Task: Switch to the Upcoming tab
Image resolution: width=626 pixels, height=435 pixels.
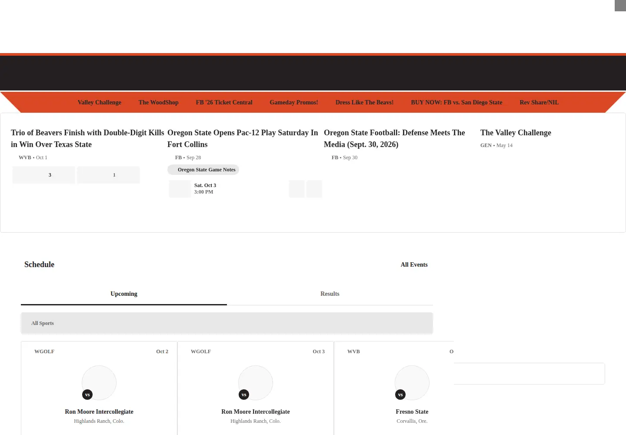Action: tap(124, 294)
